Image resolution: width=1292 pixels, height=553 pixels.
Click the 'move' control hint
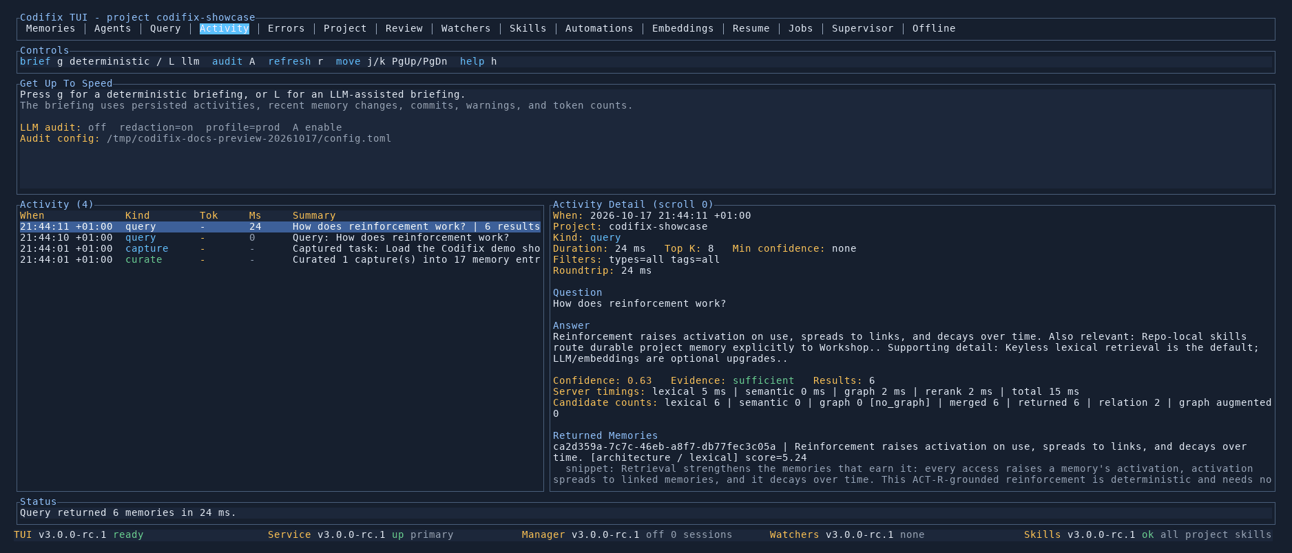348,61
